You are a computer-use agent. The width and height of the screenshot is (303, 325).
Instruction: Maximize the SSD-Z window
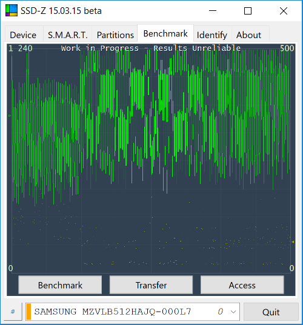pyautogui.click(x=248, y=10)
